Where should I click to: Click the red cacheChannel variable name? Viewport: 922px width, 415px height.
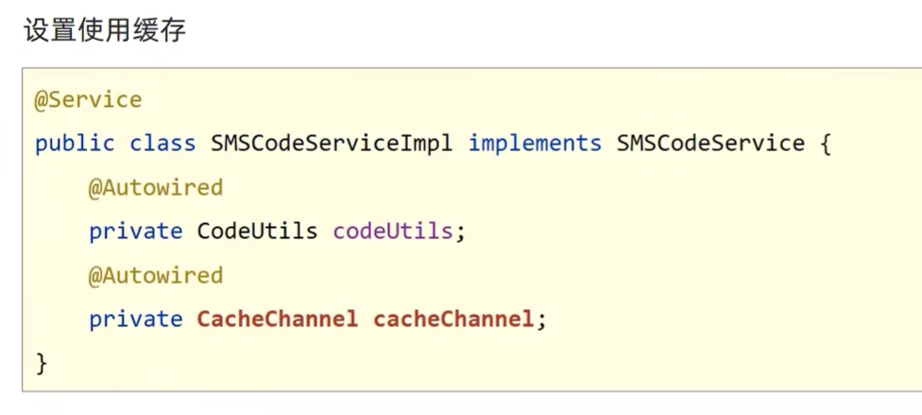(453, 320)
